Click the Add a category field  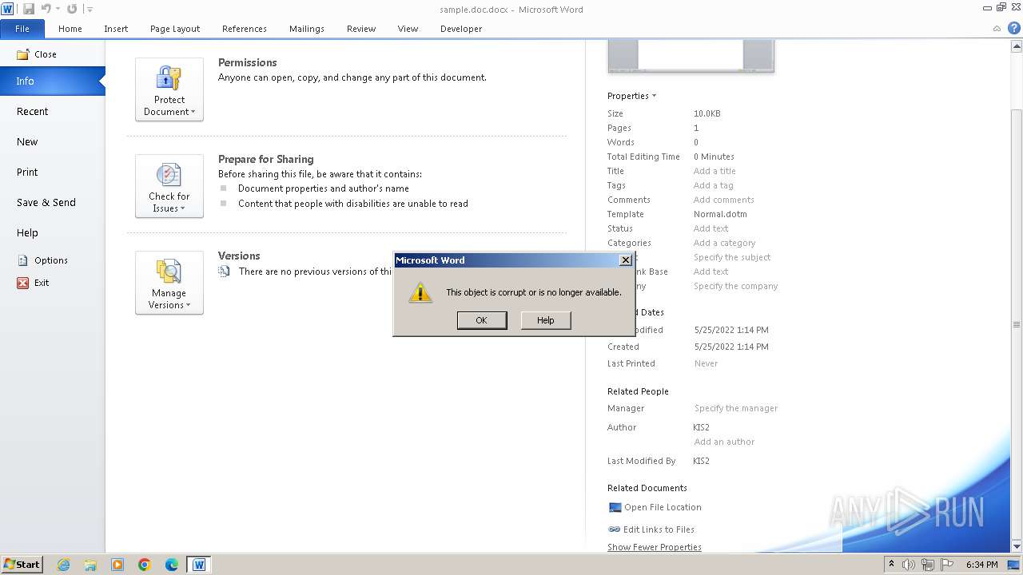click(x=724, y=243)
